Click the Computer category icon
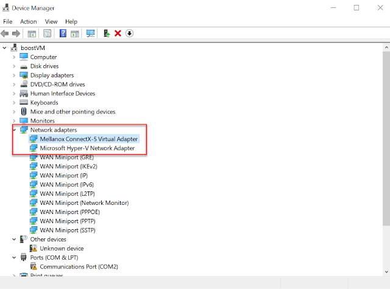The height and width of the screenshot is (289, 390). tap(24, 57)
